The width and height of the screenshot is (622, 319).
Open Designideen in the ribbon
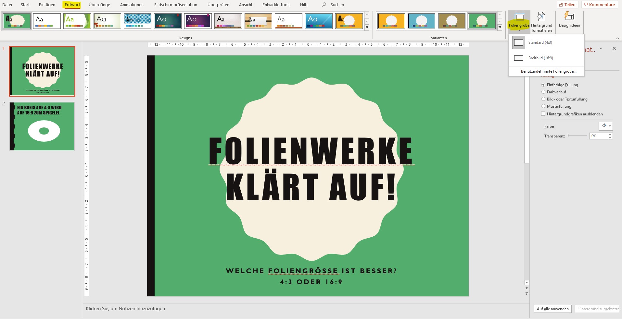569,20
